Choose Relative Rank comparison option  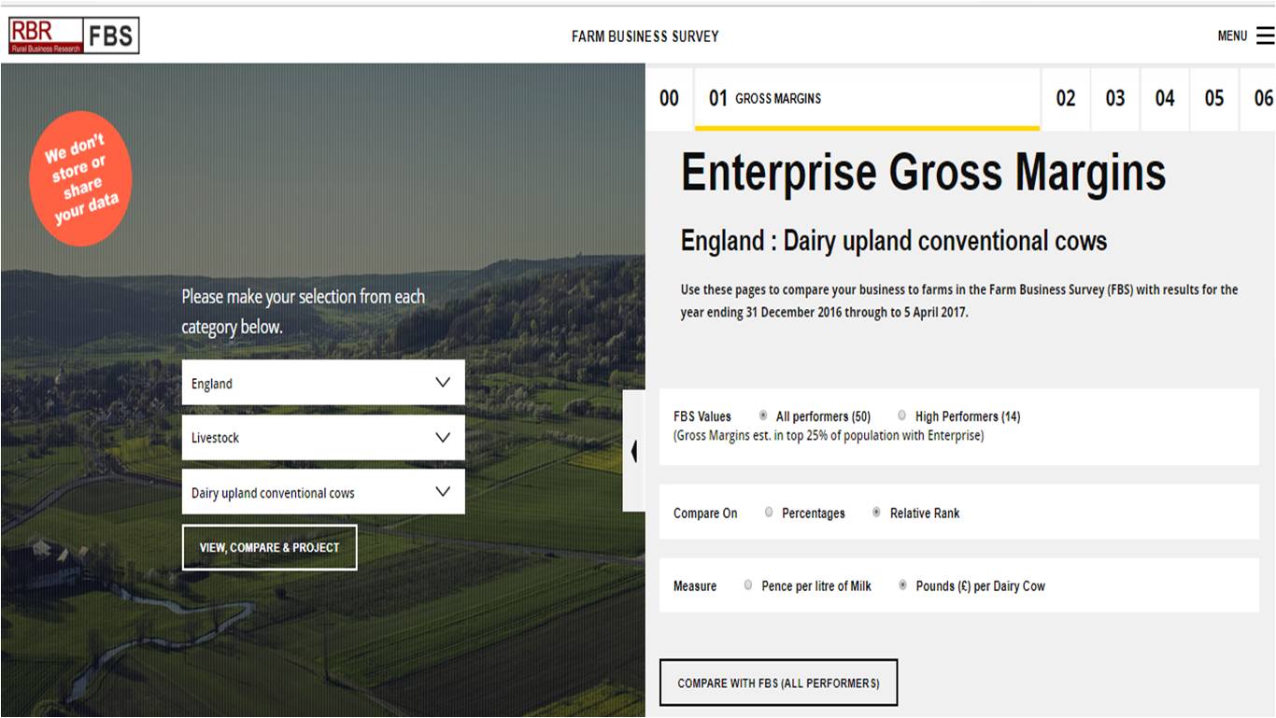876,513
